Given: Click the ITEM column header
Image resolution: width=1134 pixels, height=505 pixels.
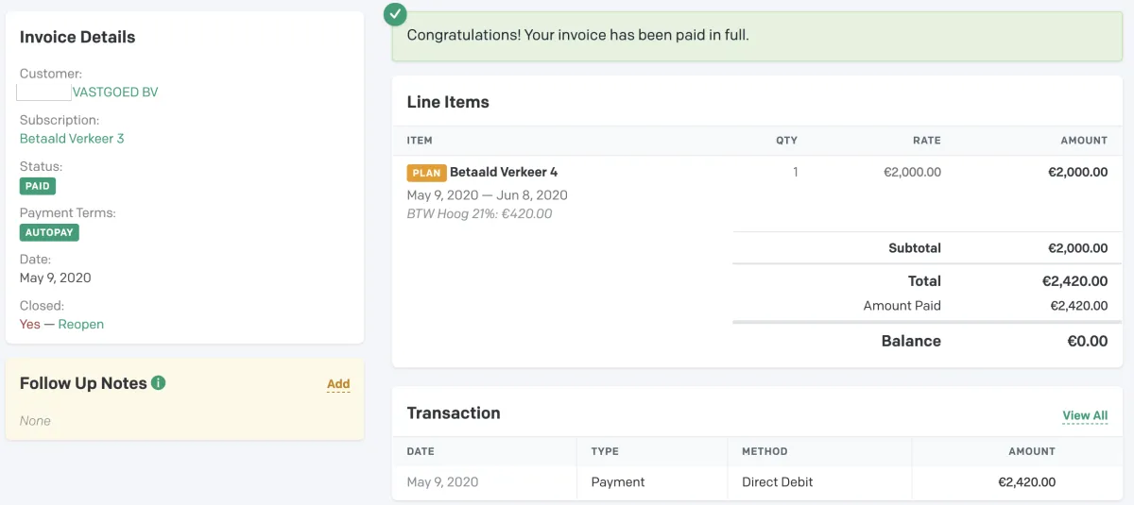Looking at the screenshot, I should pos(420,141).
